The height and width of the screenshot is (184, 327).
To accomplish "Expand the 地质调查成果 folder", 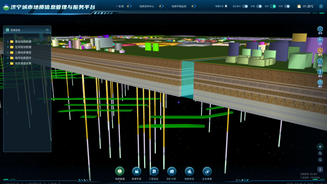I will click(8, 63).
